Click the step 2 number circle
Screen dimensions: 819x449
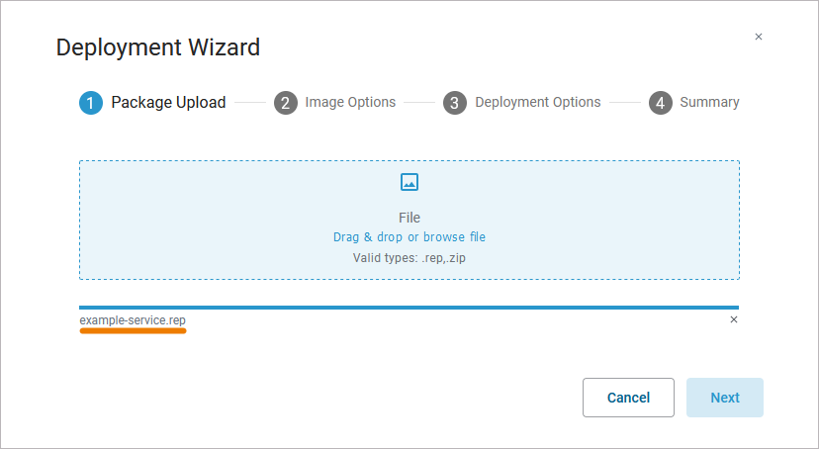[x=286, y=103]
